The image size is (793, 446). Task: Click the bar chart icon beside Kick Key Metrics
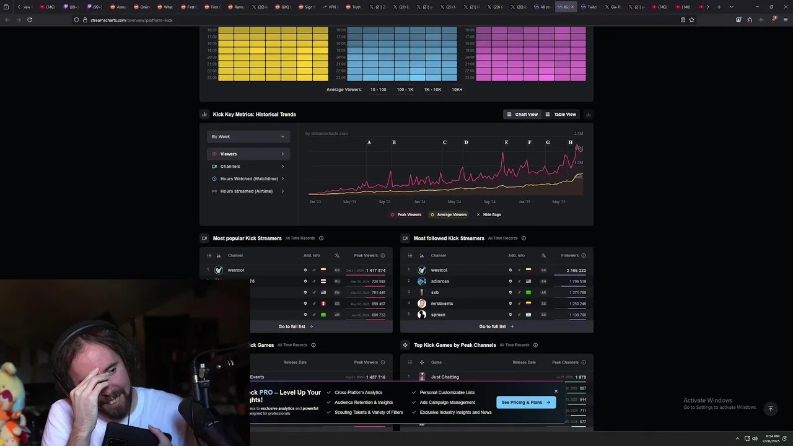[x=204, y=114]
